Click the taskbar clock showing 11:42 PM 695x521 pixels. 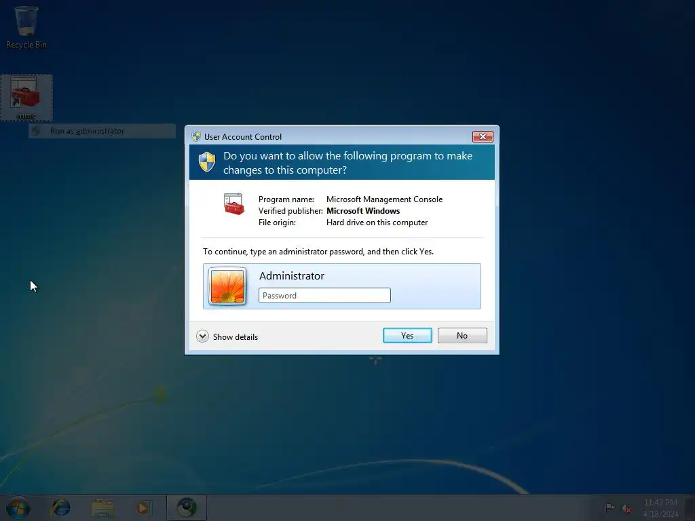[x=660, y=508]
